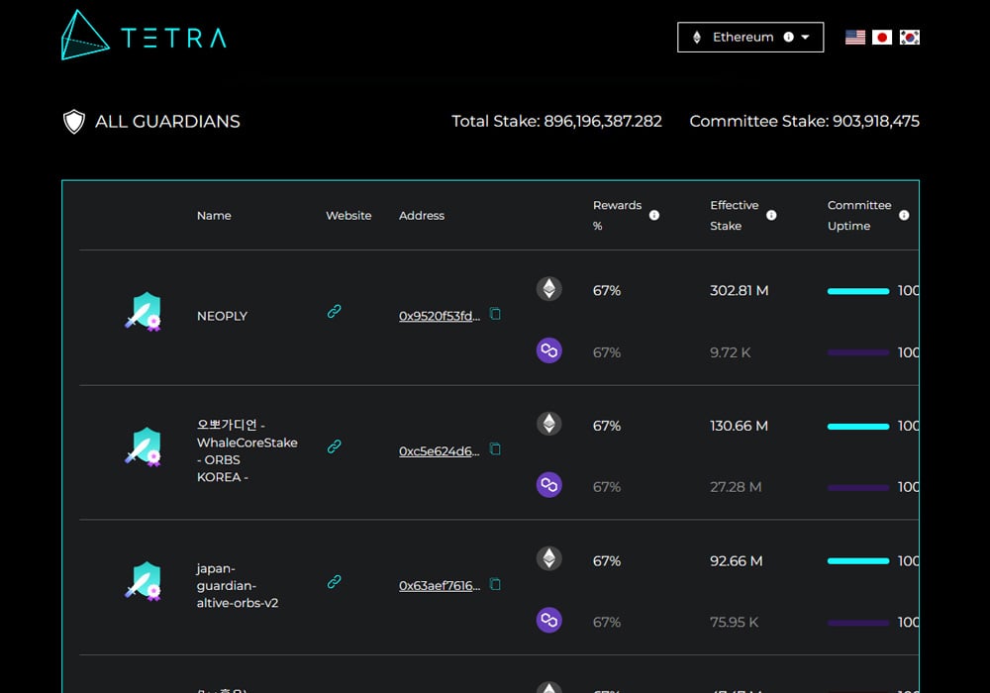
Task: Click WhaleCoreStake Ethereum network icon
Action: [549, 424]
